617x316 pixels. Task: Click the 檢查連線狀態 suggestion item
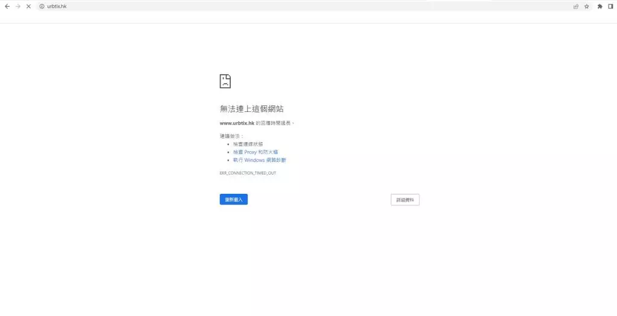pyautogui.click(x=248, y=144)
